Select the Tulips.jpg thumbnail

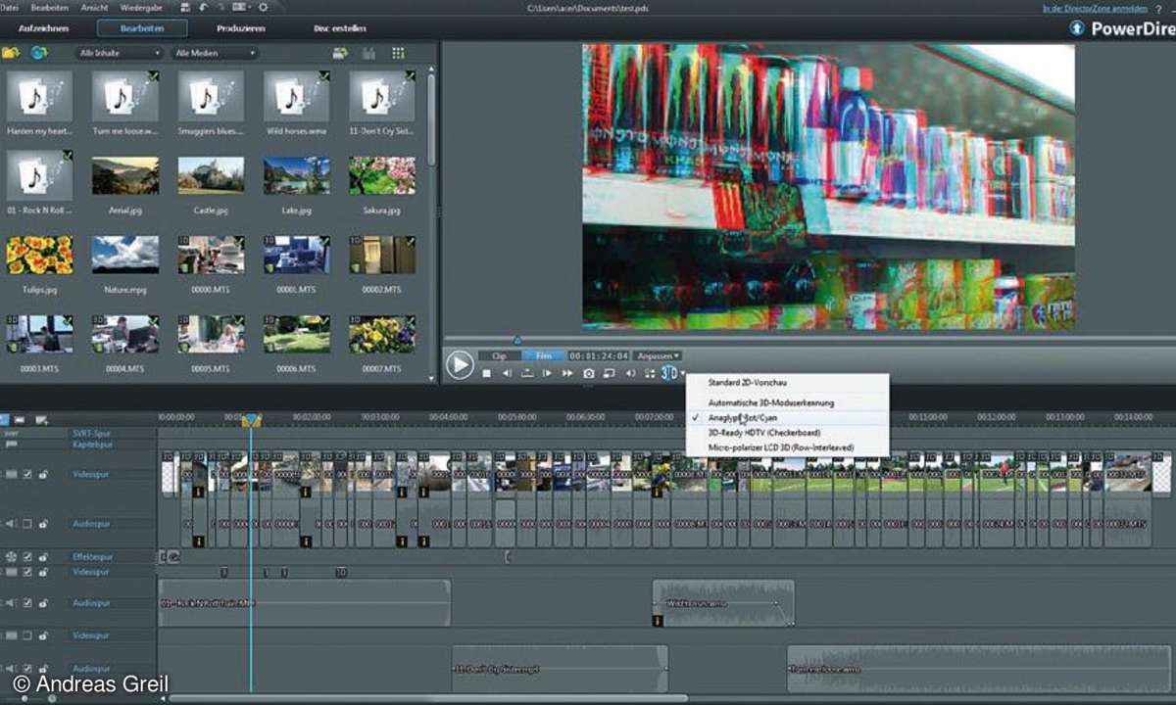pyautogui.click(x=39, y=255)
